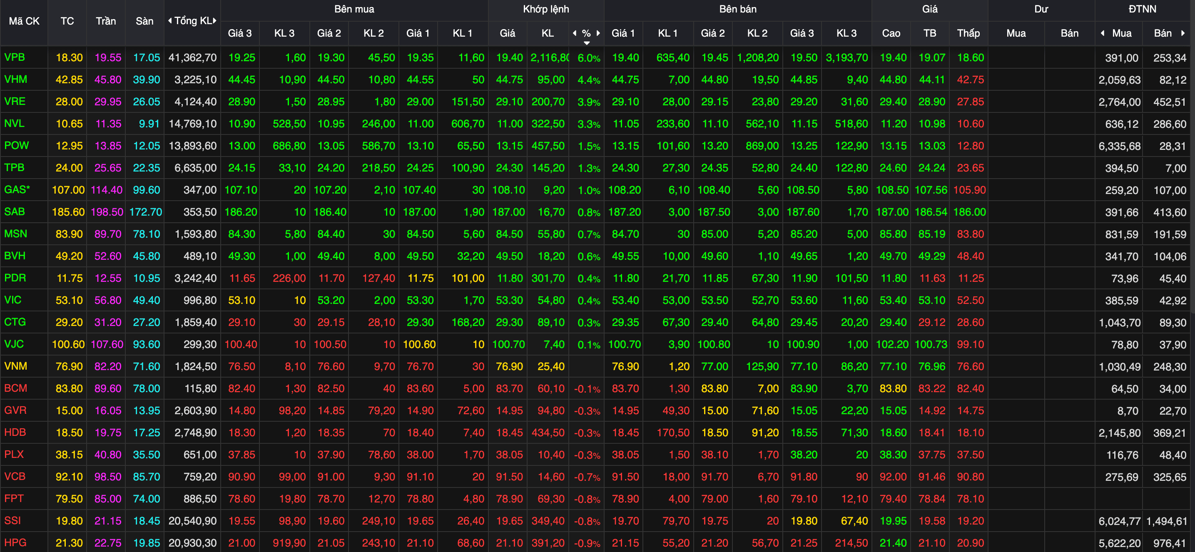Click POW foreign buy value 6,335,68
Viewport: 1195px width, 552px height.
pos(1119,146)
